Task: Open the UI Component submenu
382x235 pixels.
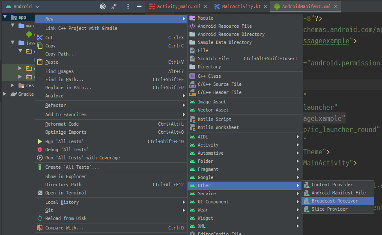Action: pyautogui.click(x=245, y=202)
